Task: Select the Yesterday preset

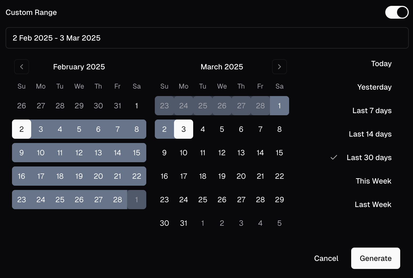Action: point(374,87)
